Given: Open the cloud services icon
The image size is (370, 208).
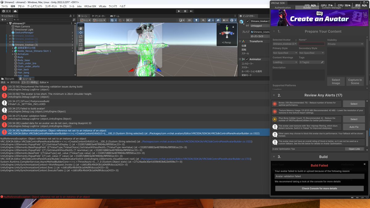Looking at the screenshot, I should (x=14, y=11).
